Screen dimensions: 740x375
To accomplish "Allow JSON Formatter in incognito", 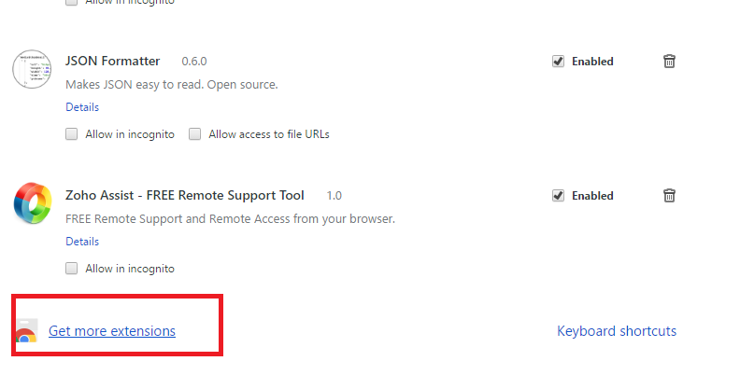I will (72, 134).
